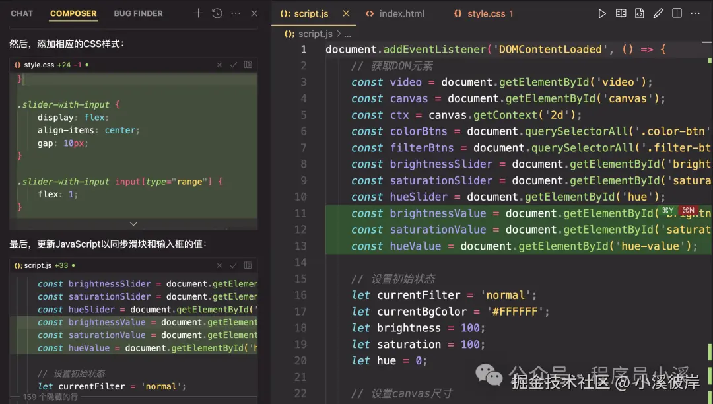Accept script.js changes with checkmark icon

click(233, 265)
